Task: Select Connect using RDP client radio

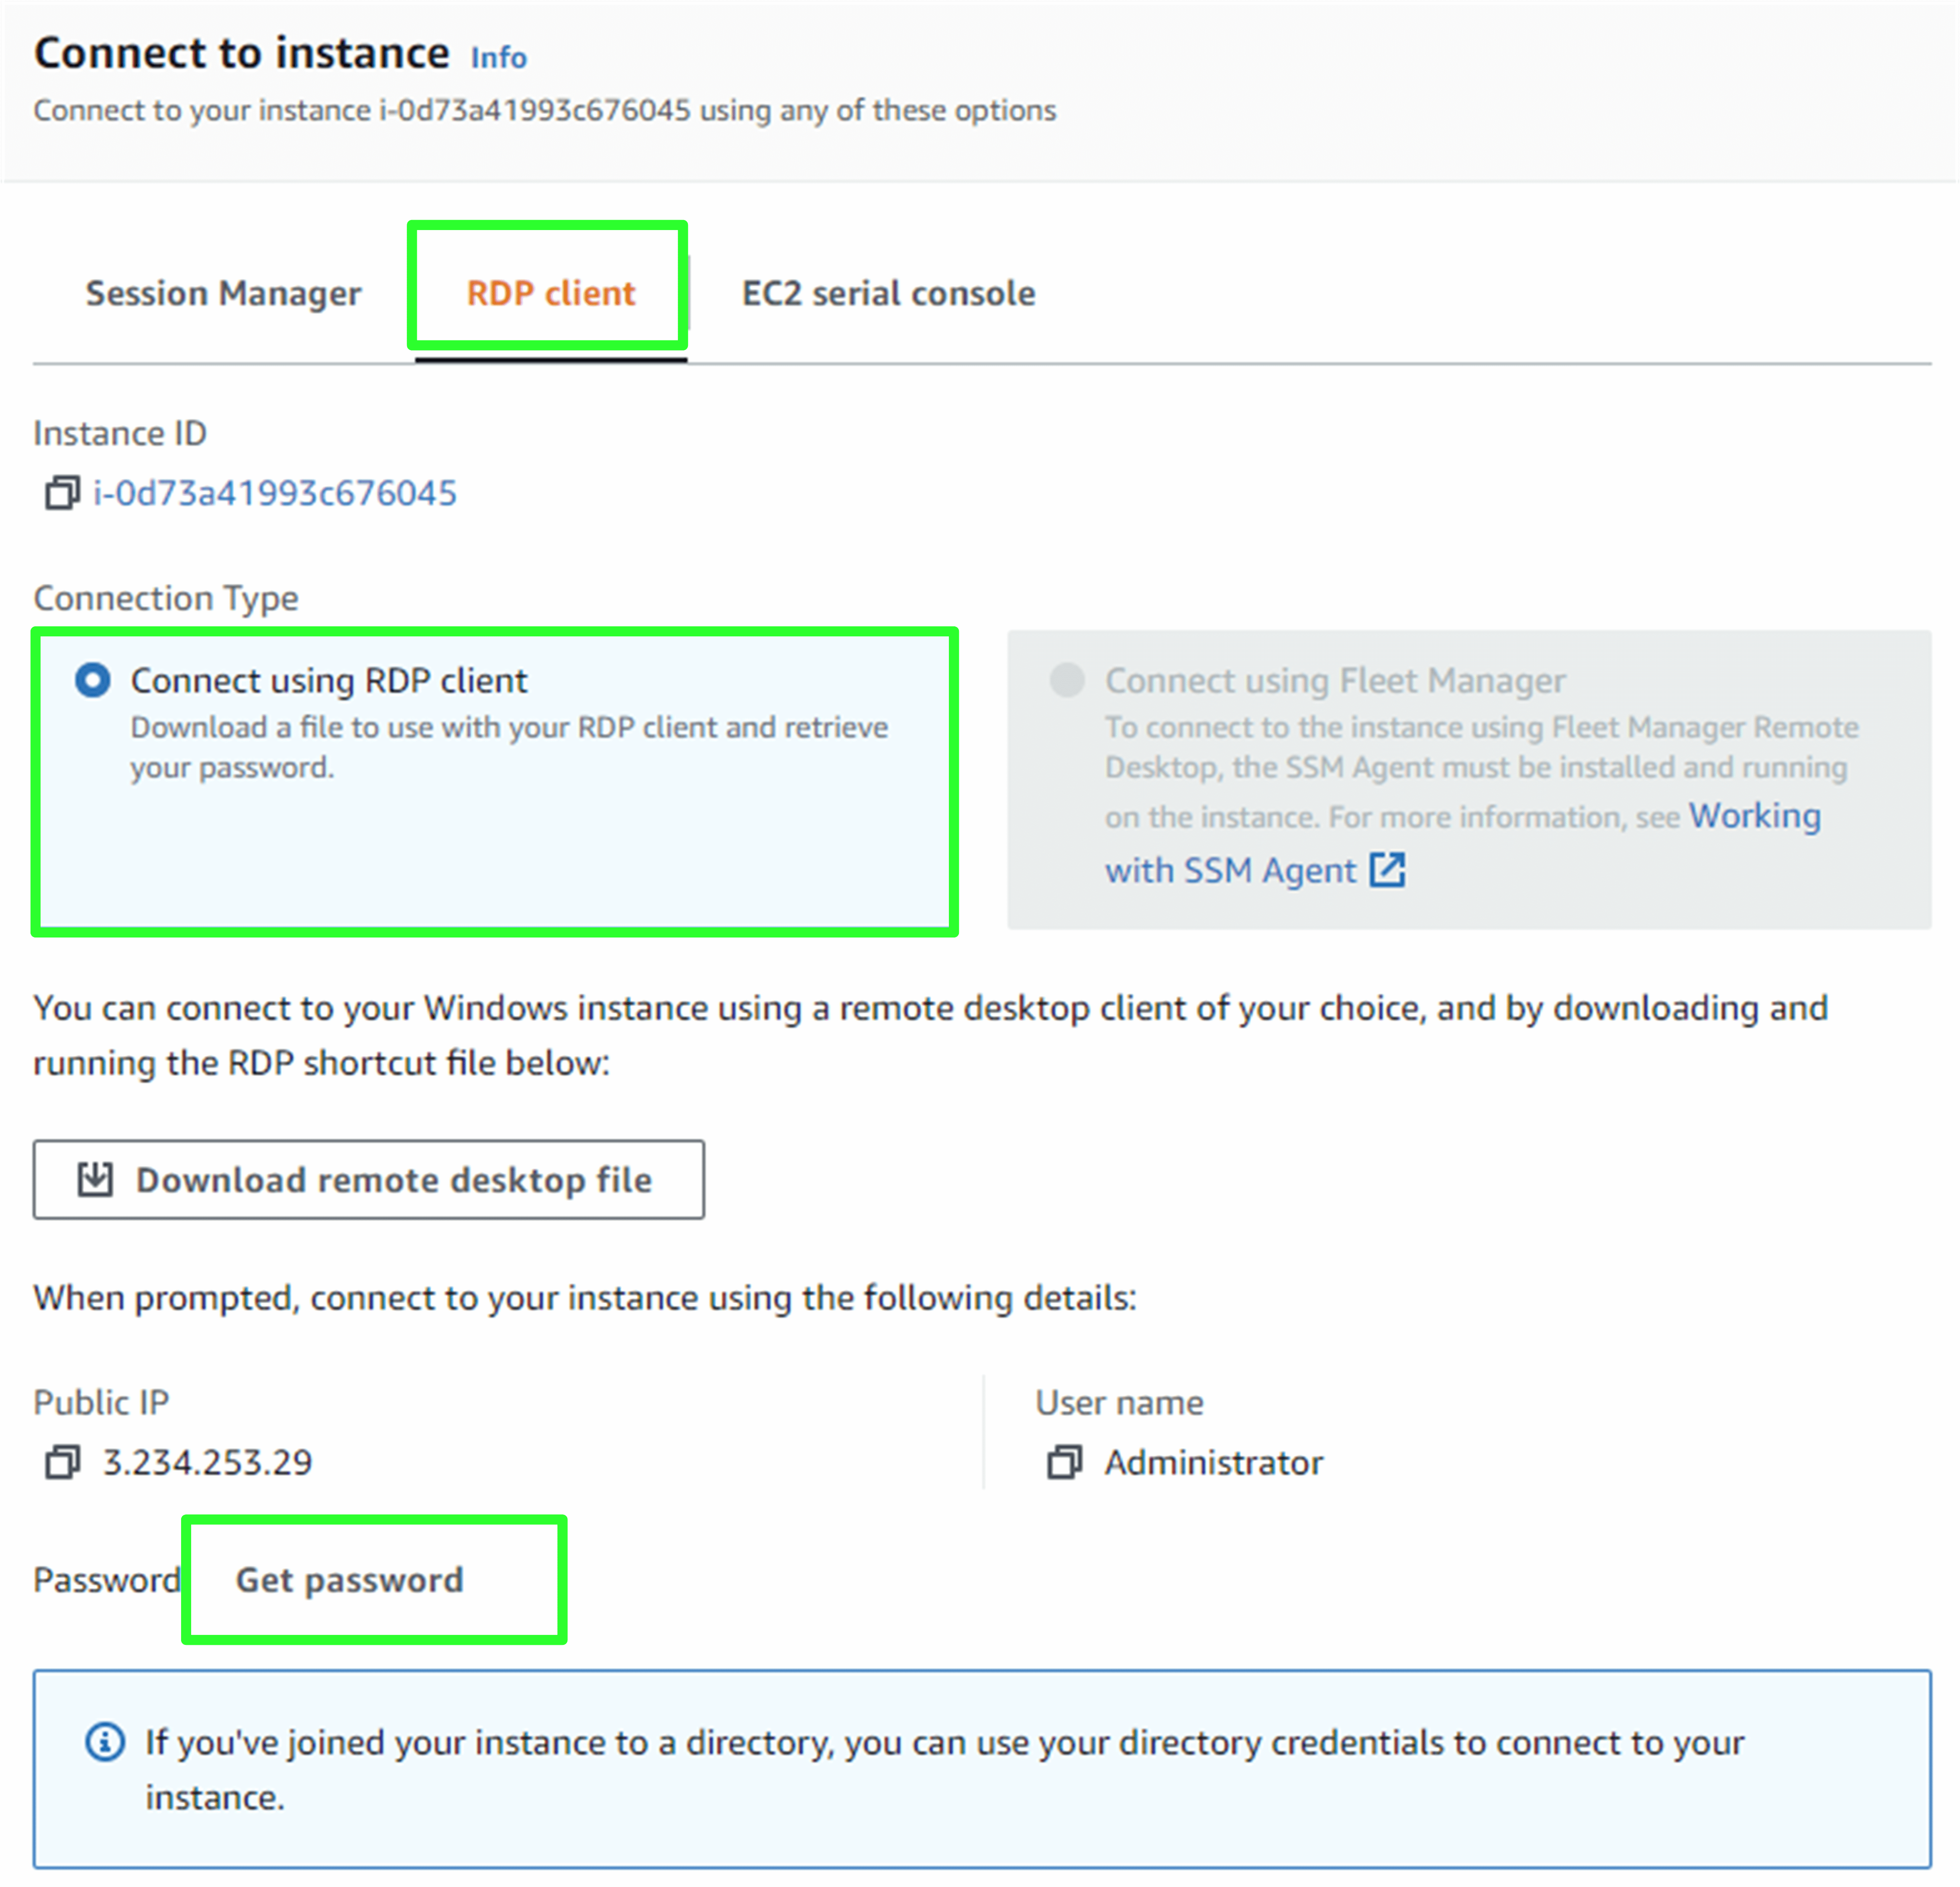Action: 93,681
